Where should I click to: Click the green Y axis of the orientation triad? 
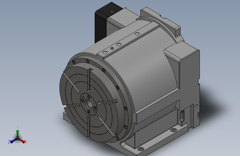(x=18, y=134)
